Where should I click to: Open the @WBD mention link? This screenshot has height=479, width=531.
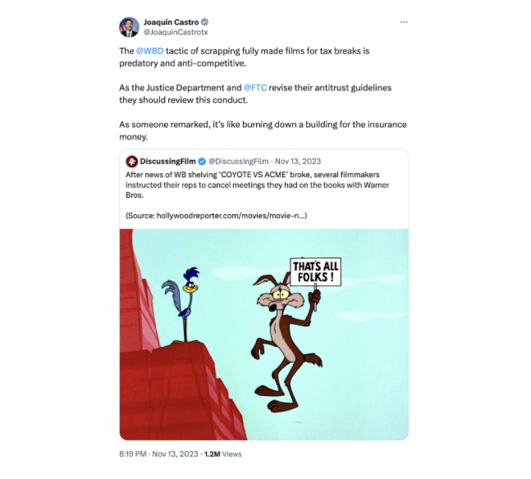click(x=150, y=51)
